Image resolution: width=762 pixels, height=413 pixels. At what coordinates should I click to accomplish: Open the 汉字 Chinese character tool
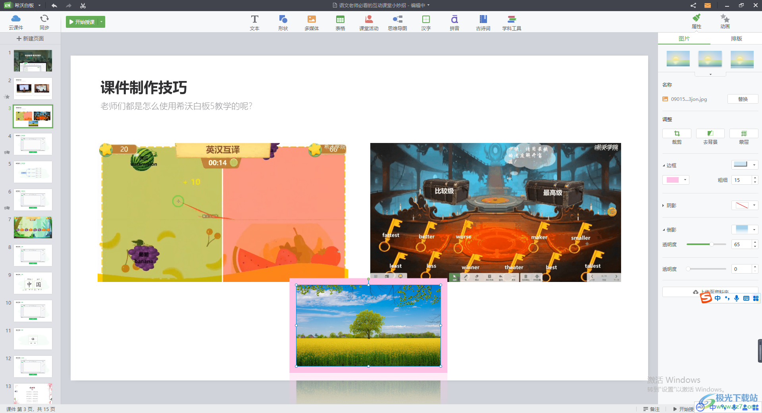pyautogui.click(x=426, y=23)
